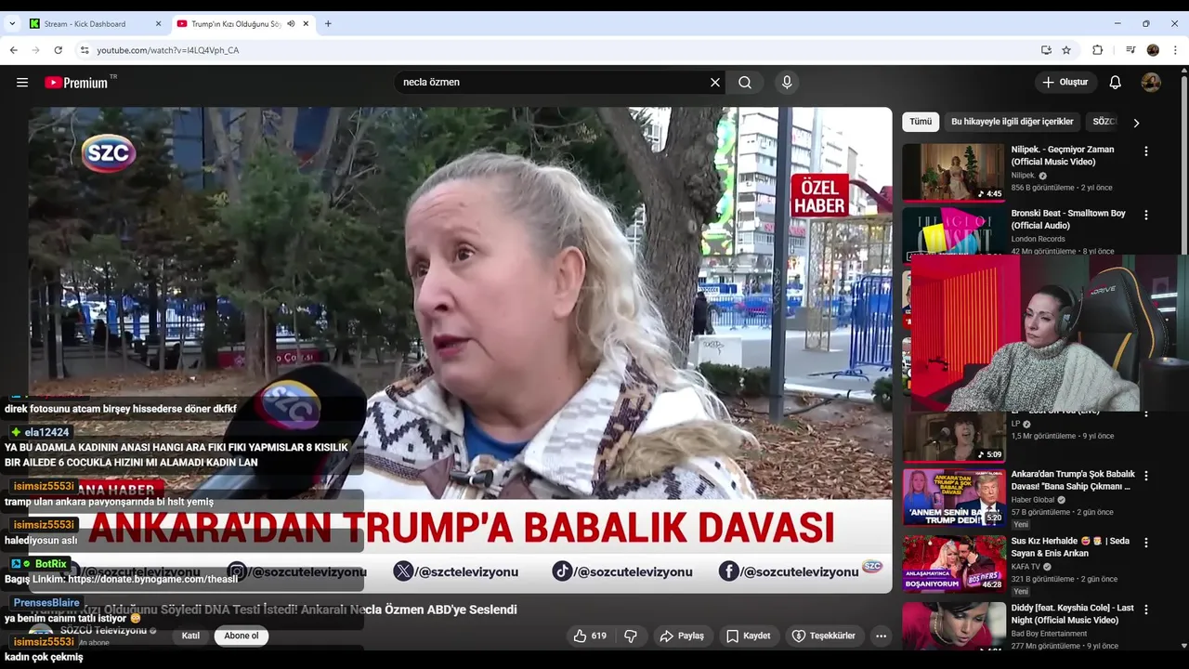Select the Tümü filter chip
This screenshot has height=669, width=1189.
click(921, 122)
